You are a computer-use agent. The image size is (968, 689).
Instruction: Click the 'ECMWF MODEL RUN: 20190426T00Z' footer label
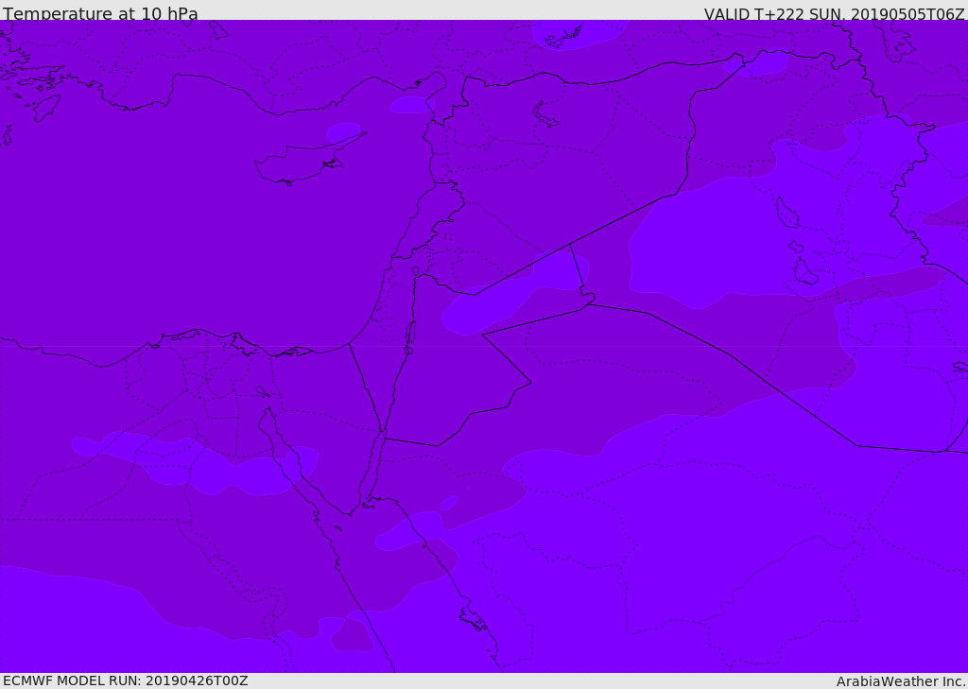[x=126, y=680]
